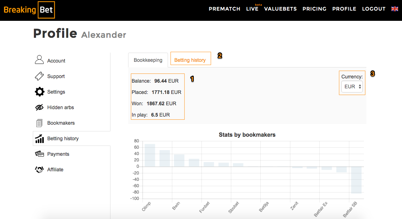The height and width of the screenshot is (219, 402).
Task: Click the Betting history chart icon
Action: 39,139
